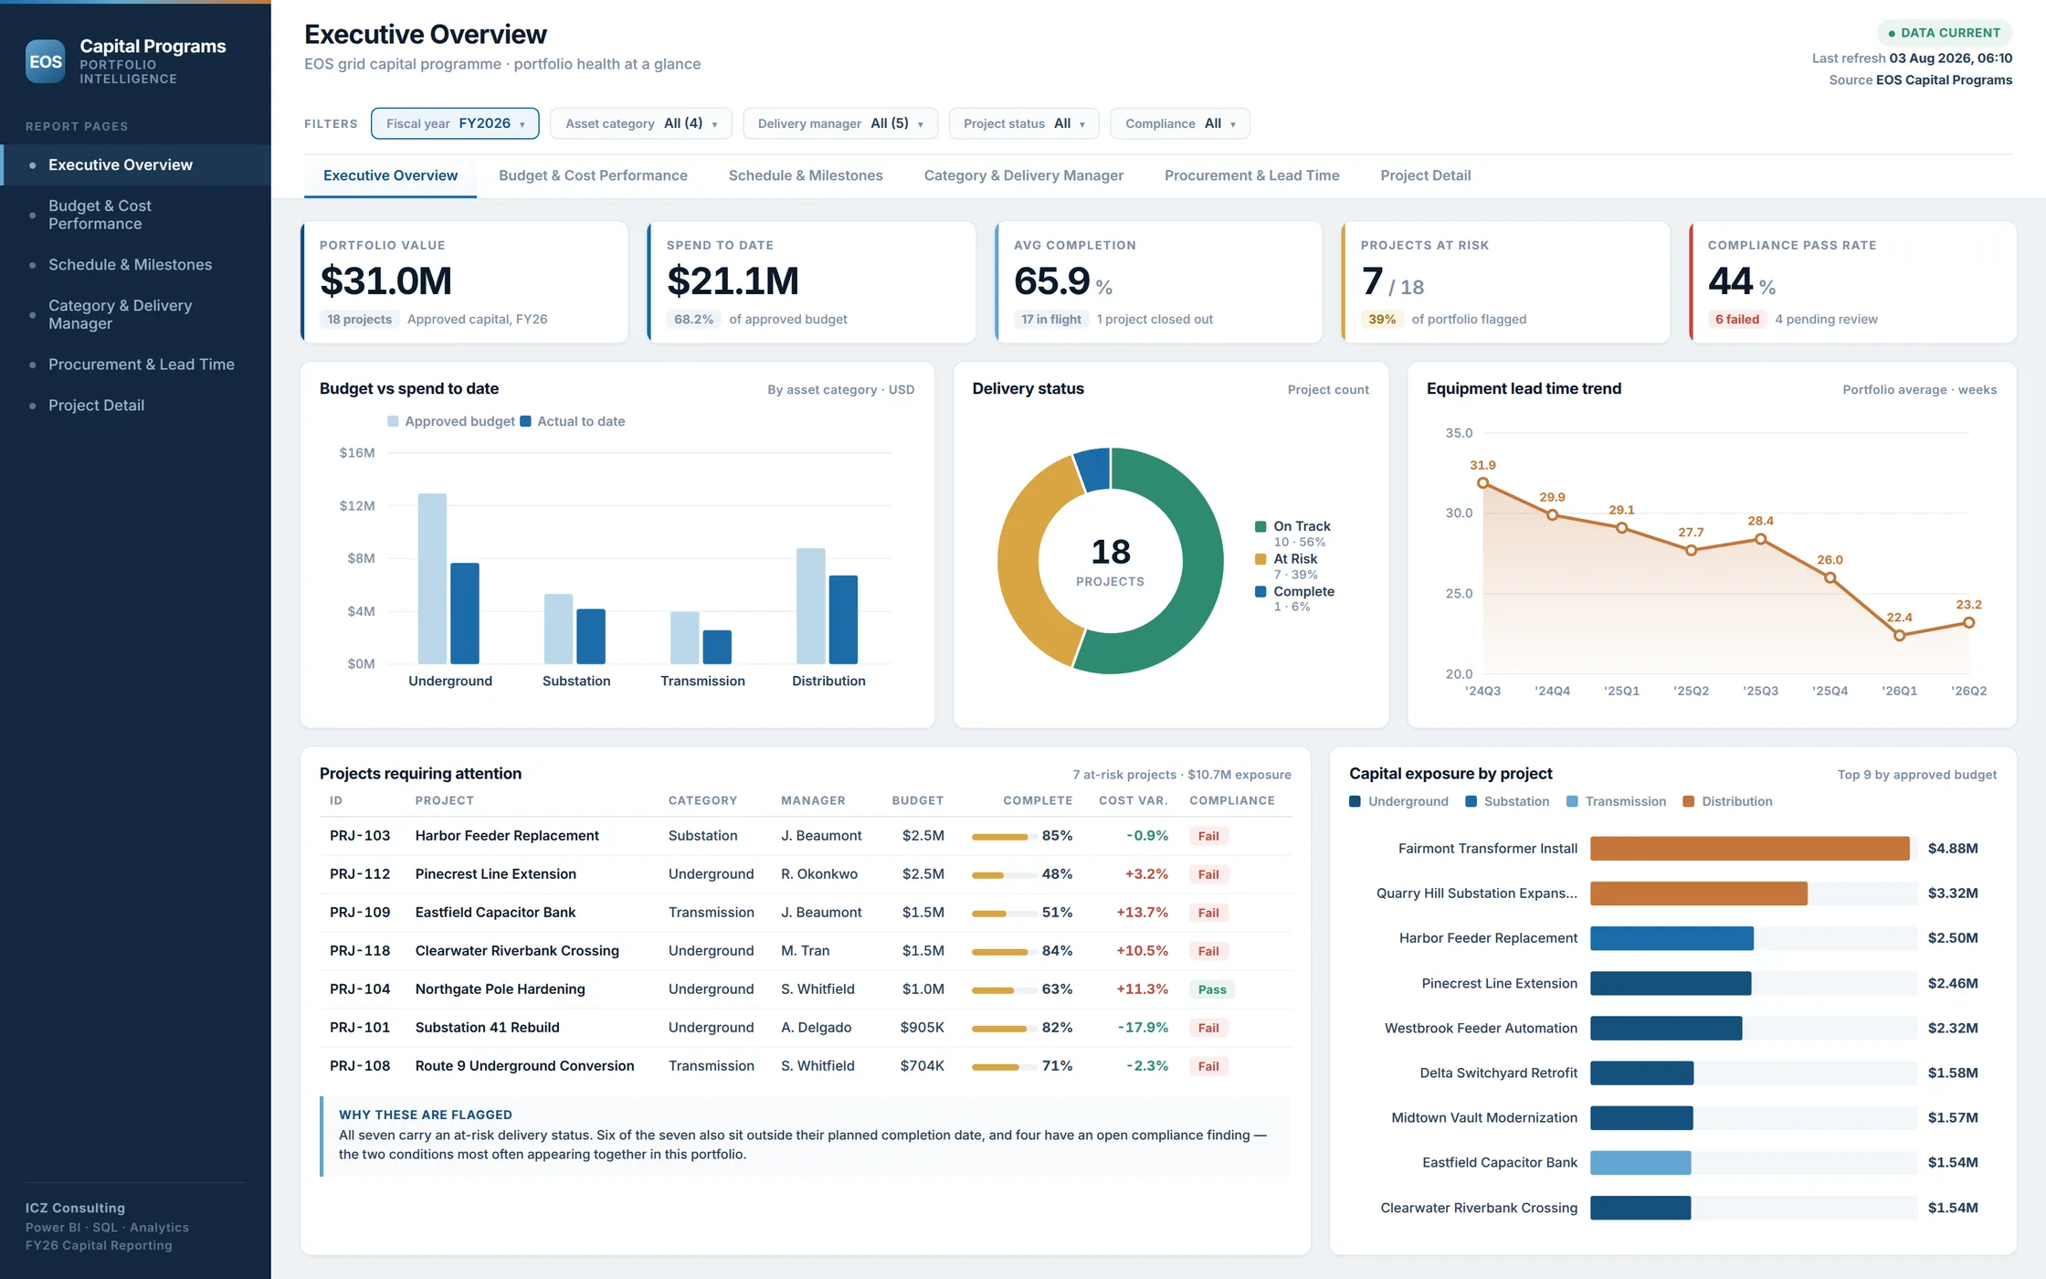
Task: Open the Project status filter
Action: click(x=1024, y=123)
